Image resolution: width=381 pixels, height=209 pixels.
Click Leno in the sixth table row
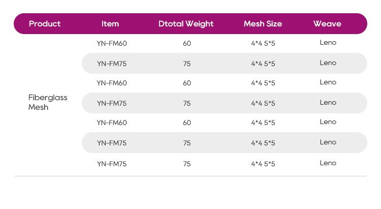point(328,142)
